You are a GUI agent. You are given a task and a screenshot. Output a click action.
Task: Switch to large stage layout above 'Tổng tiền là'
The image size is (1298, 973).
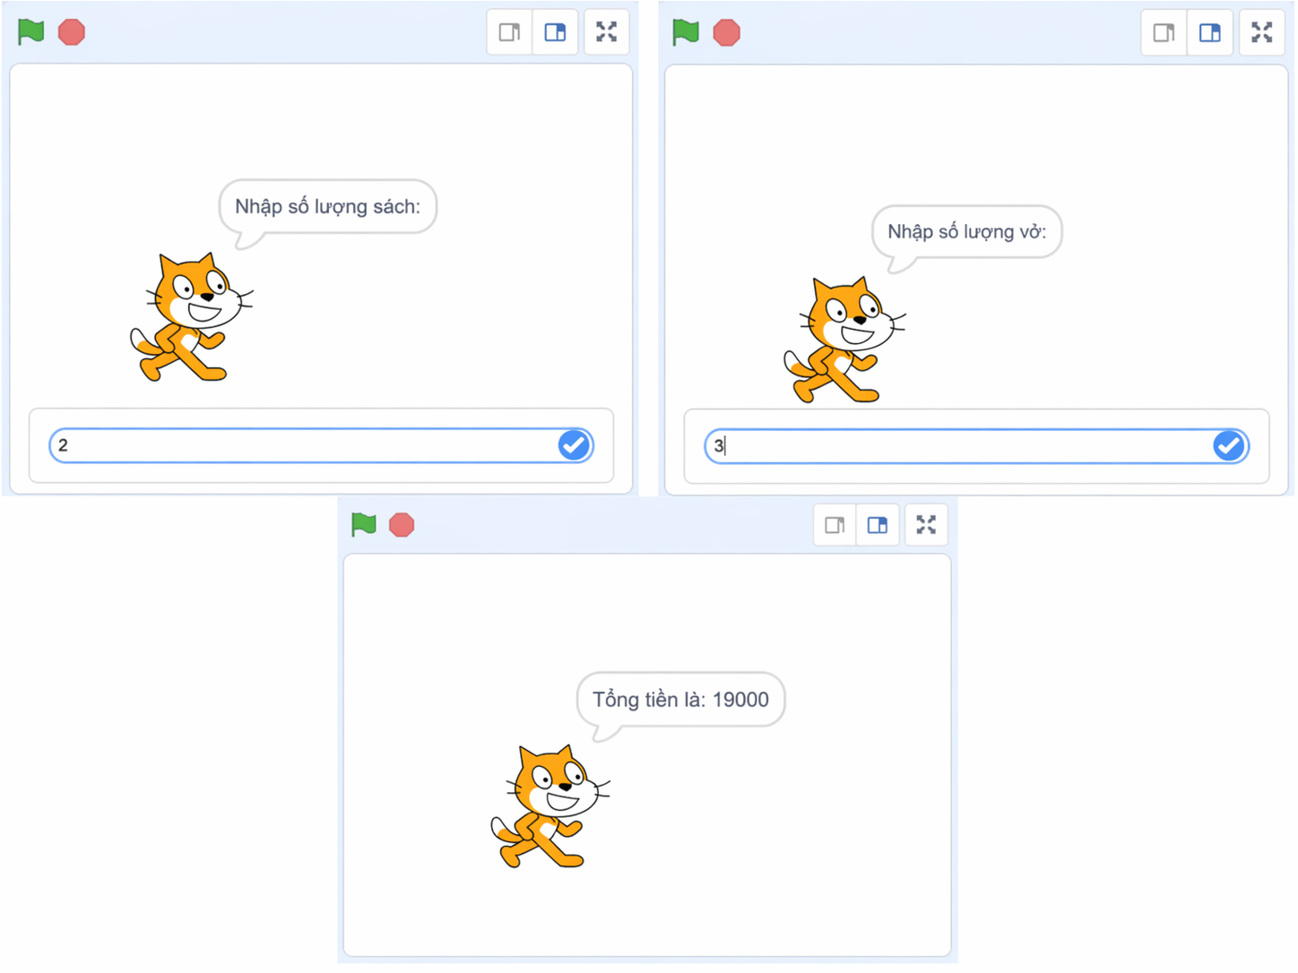pyautogui.click(x=878, y=525)
